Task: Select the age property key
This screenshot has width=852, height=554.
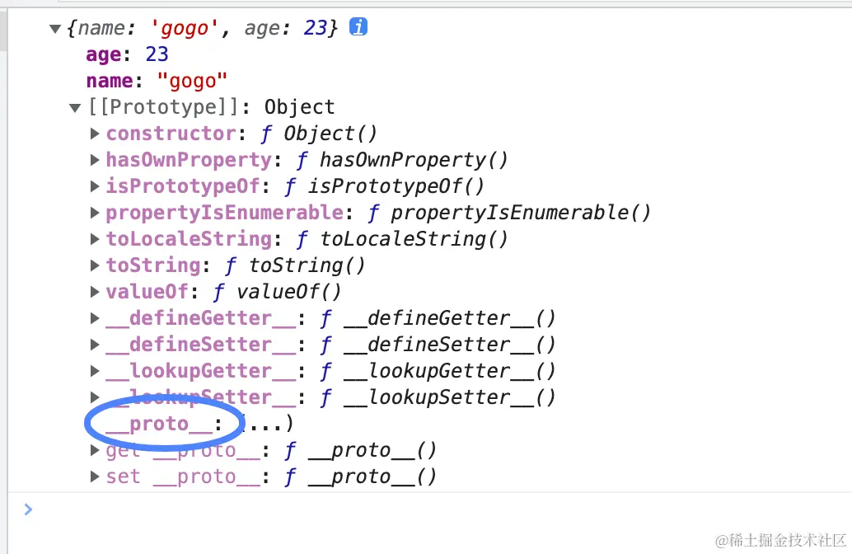Action: click(x=104, y=55)
